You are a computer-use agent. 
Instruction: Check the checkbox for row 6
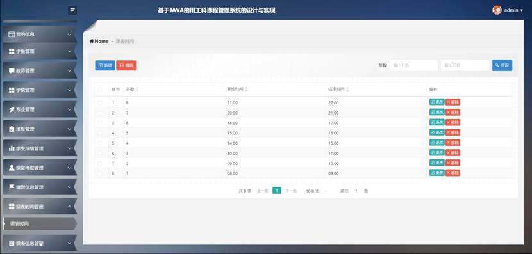tap(100, 154)
